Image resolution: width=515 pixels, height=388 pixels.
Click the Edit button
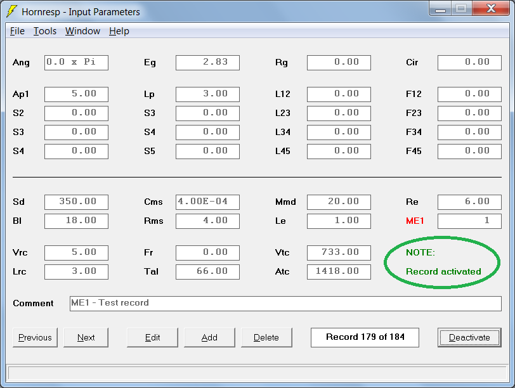152,337
